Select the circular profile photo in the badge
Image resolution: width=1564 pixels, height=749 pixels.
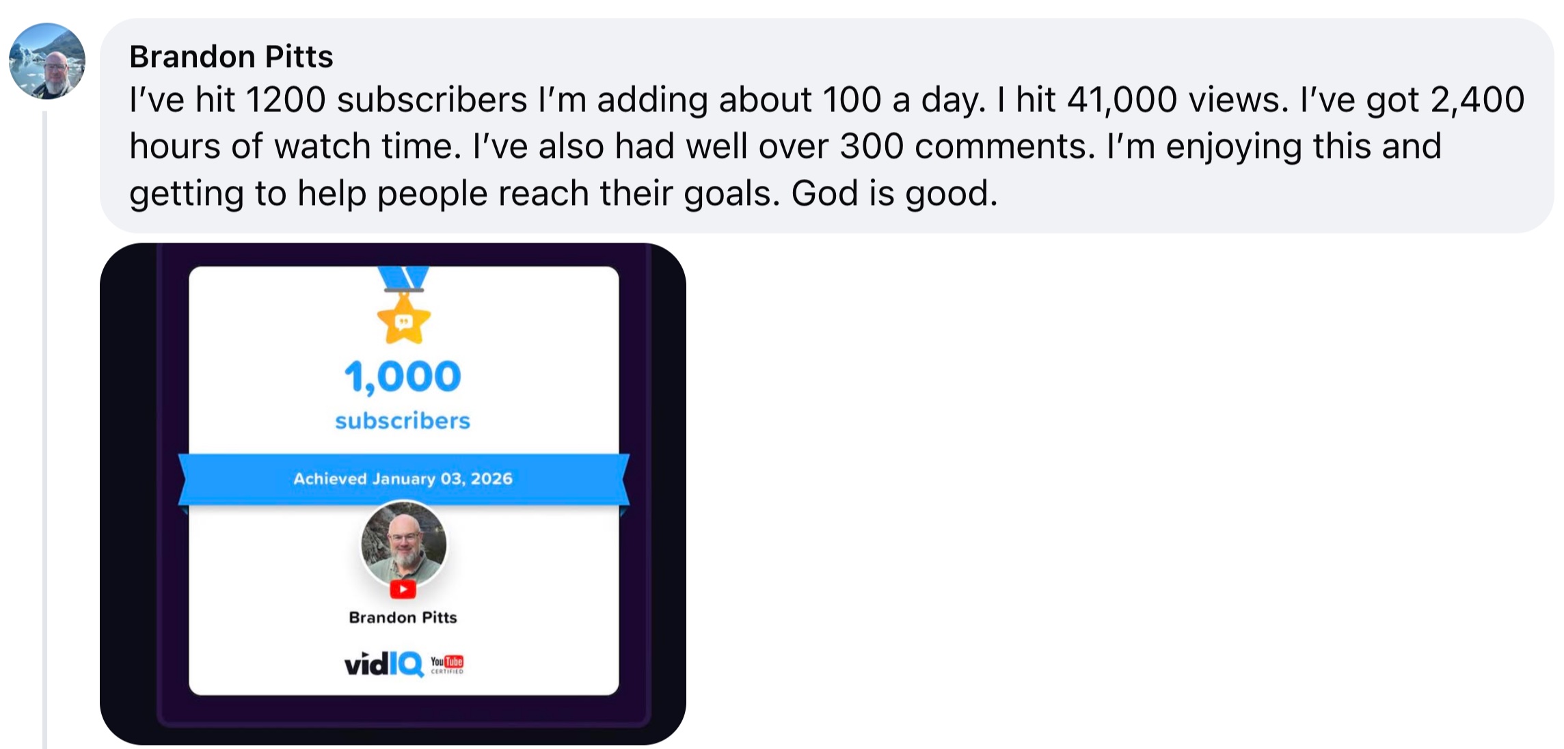[x=403, y=543]
